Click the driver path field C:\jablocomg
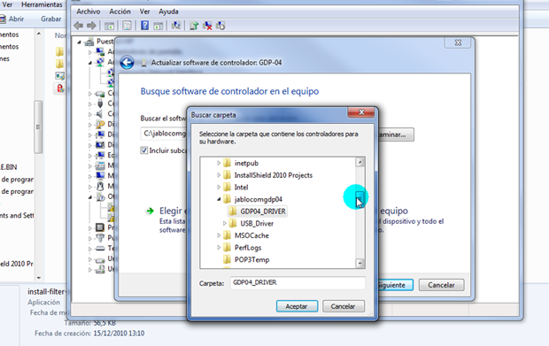The height and width of the screenshot is (346, 549). 164,134
